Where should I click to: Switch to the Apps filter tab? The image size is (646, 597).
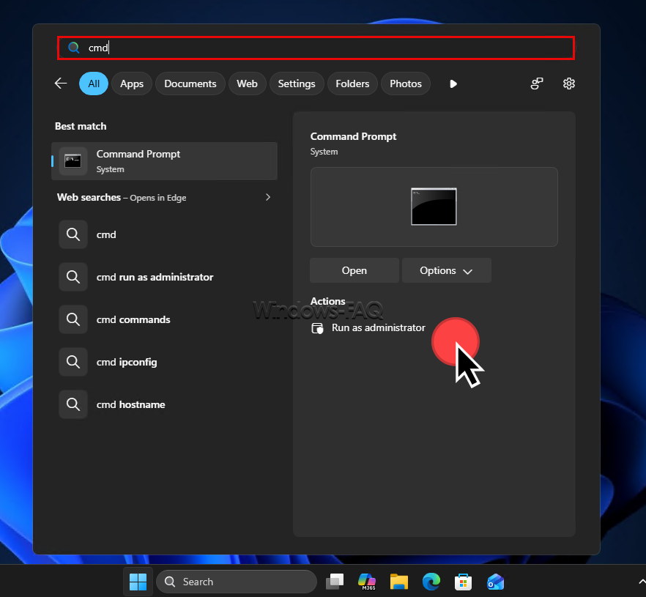pyautogui.click(x=132, y=84)
